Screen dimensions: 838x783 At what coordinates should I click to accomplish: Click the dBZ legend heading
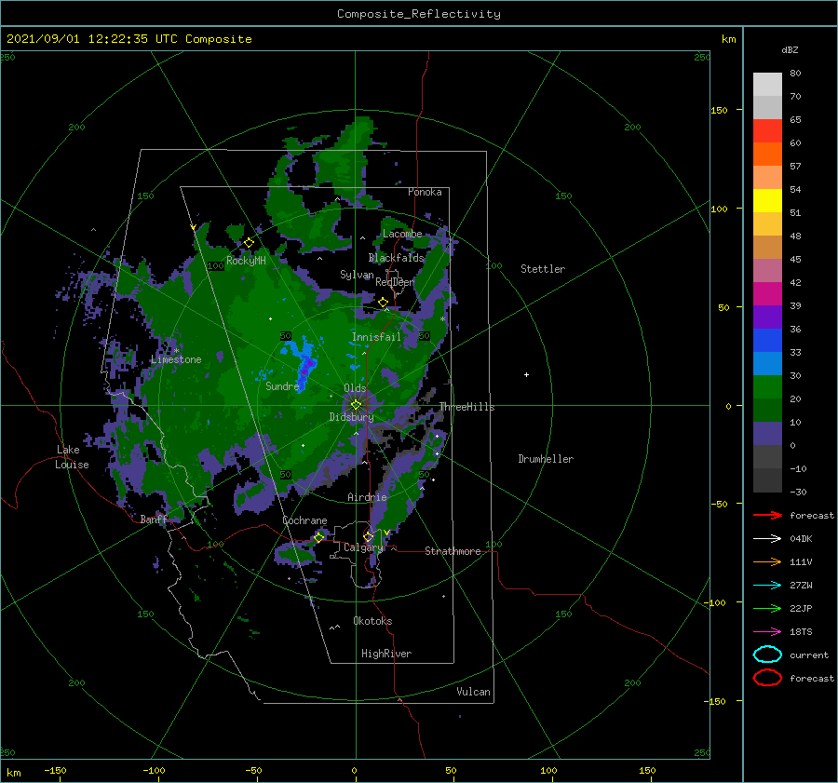[790, 49]
